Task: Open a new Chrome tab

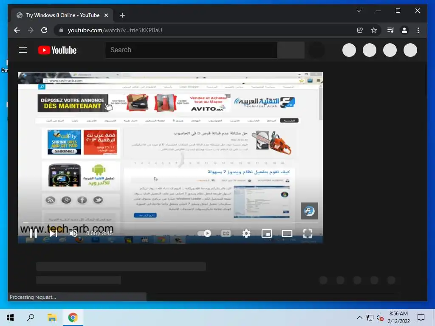Action: pyautogui.click(x=122, y=15)
